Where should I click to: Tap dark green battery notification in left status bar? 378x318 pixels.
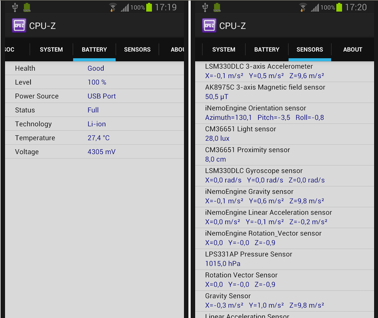27,7
